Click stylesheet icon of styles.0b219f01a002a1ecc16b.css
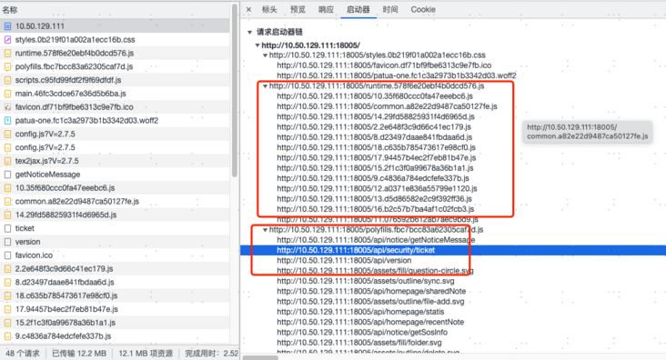The height and width of the screenshot is (360, 666). 7,40
